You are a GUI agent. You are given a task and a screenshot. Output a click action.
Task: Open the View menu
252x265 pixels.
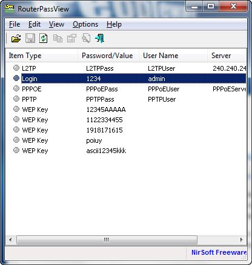[x=56, y=24]
